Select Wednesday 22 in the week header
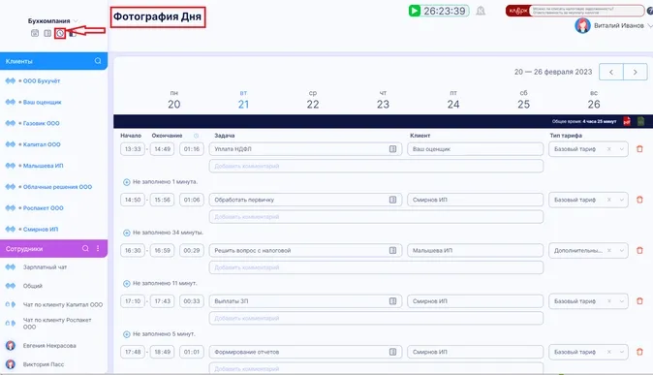This screenshot has width=653, height=375. (x=313, y=100)
